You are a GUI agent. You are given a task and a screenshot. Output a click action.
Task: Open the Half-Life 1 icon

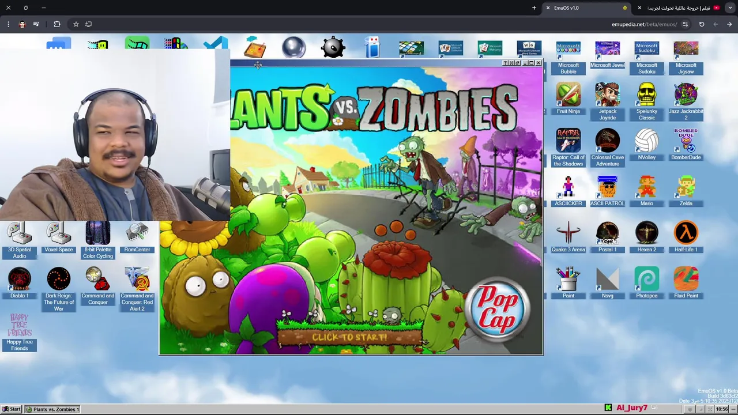(x=686, y=237)
